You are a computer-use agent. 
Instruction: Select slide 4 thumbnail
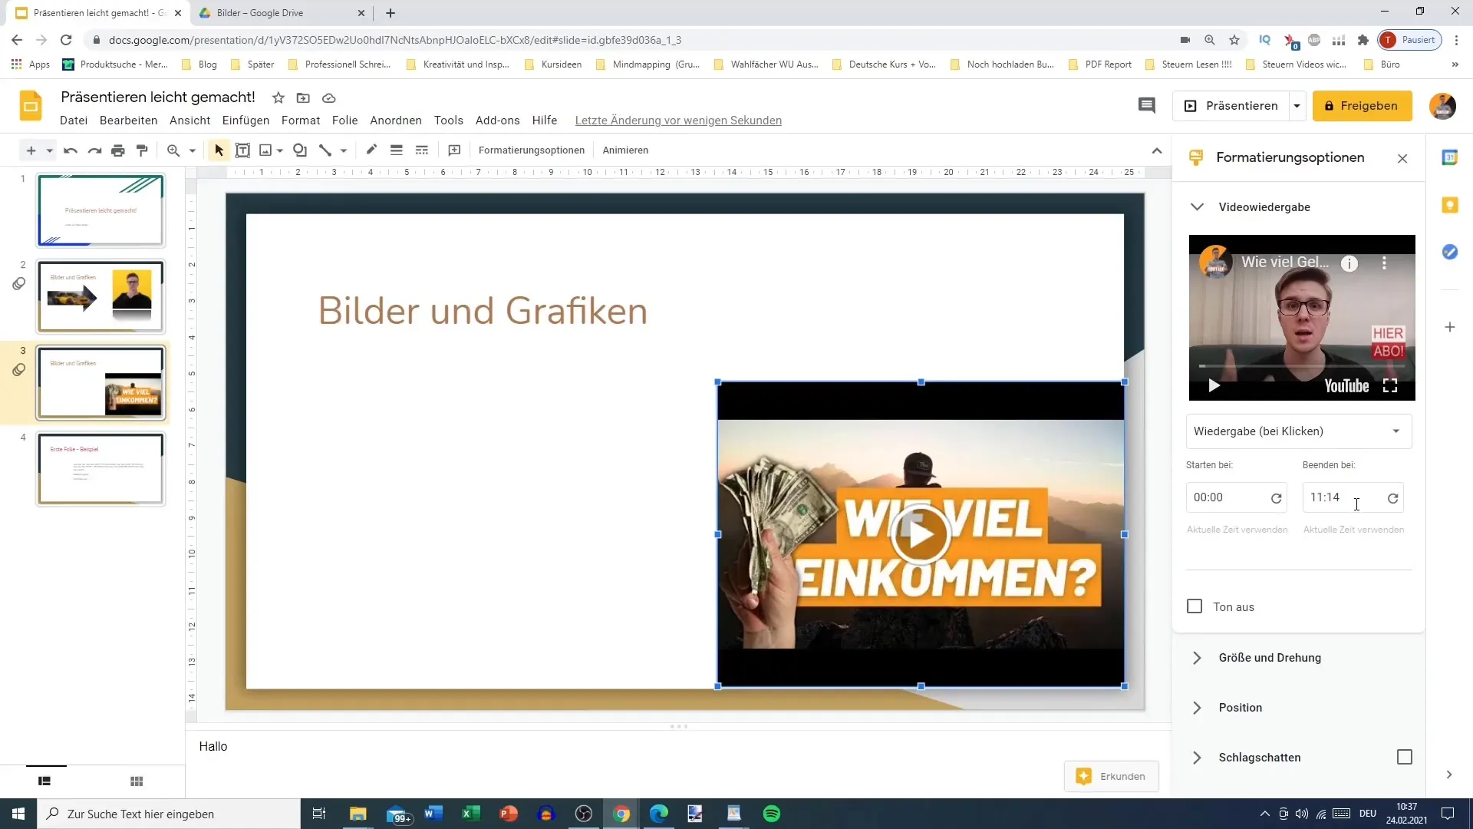[101, 468]
